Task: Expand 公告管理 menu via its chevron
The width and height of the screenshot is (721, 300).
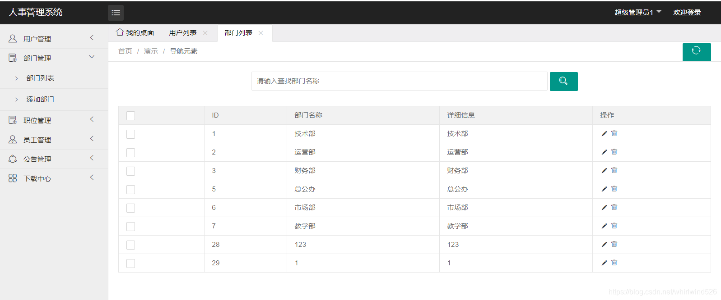Action: pos(92,158)
